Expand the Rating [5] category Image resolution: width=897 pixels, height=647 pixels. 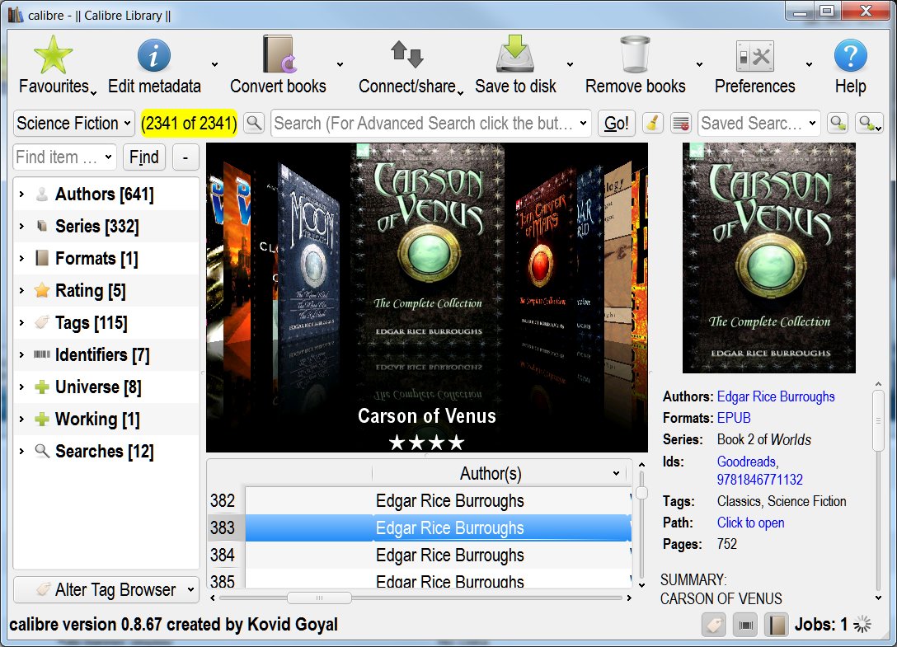(21, 290)
